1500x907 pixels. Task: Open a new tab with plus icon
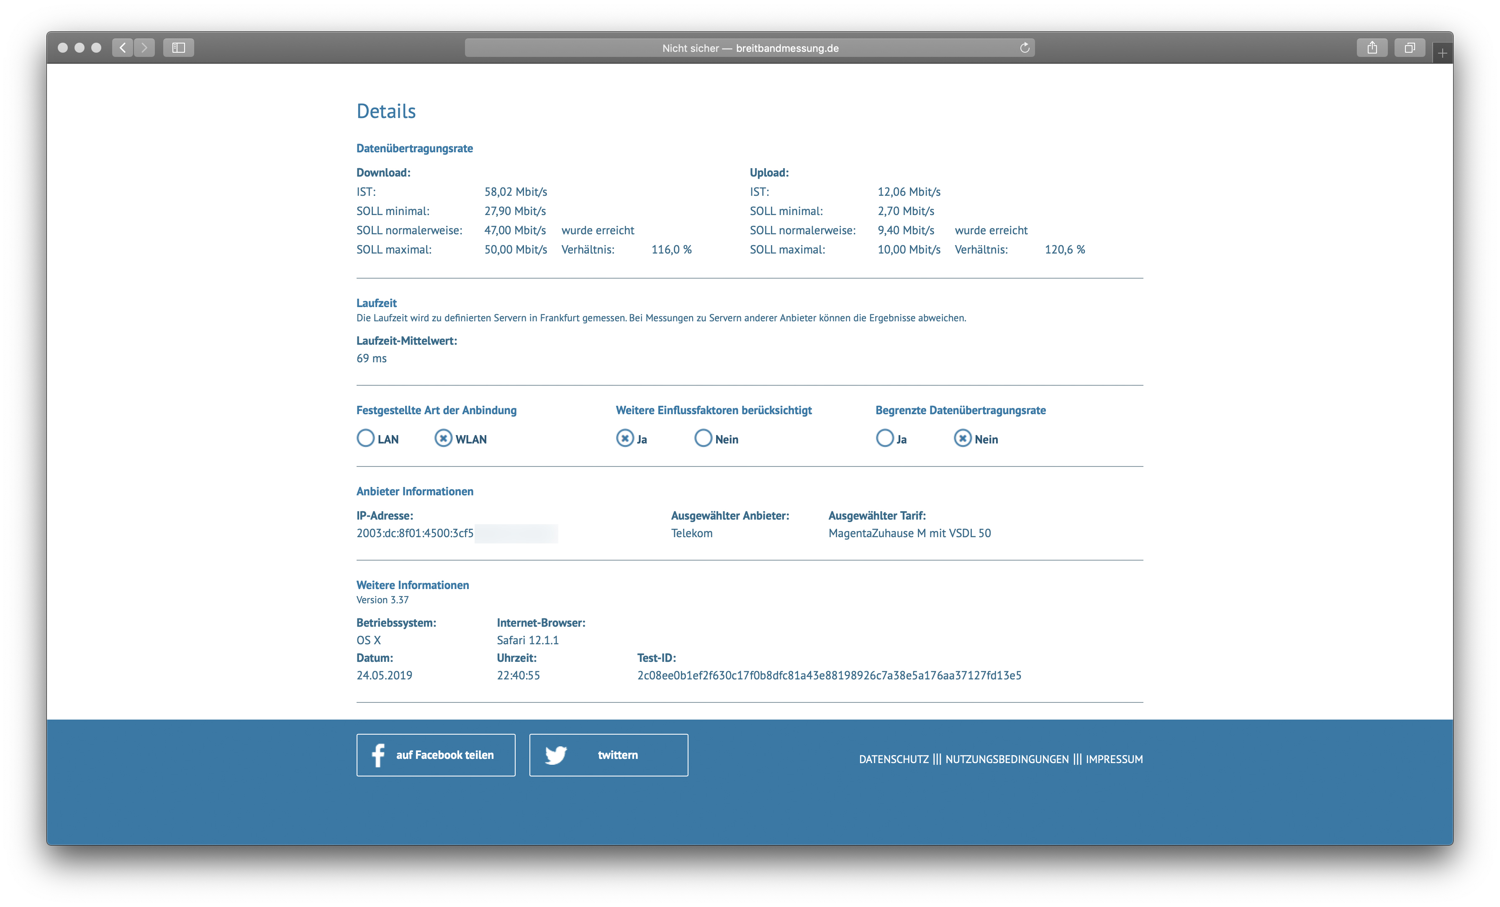point(1442,54)
